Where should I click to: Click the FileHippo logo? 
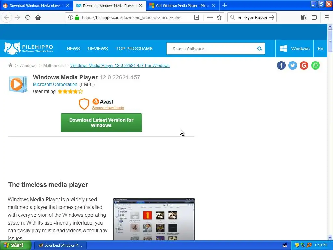pyautogui.click(x=28, y=48)
